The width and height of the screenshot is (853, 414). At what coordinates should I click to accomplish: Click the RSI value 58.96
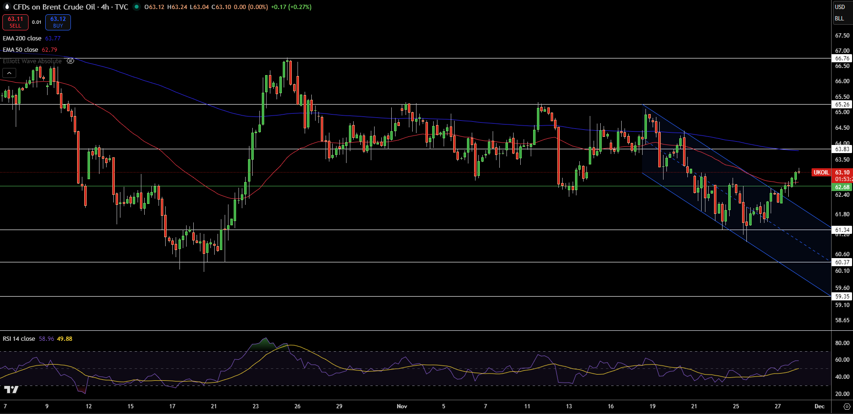[x=46, y=339]
